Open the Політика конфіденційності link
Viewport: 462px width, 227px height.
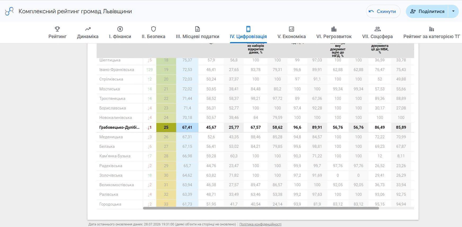tap(260, 224)
